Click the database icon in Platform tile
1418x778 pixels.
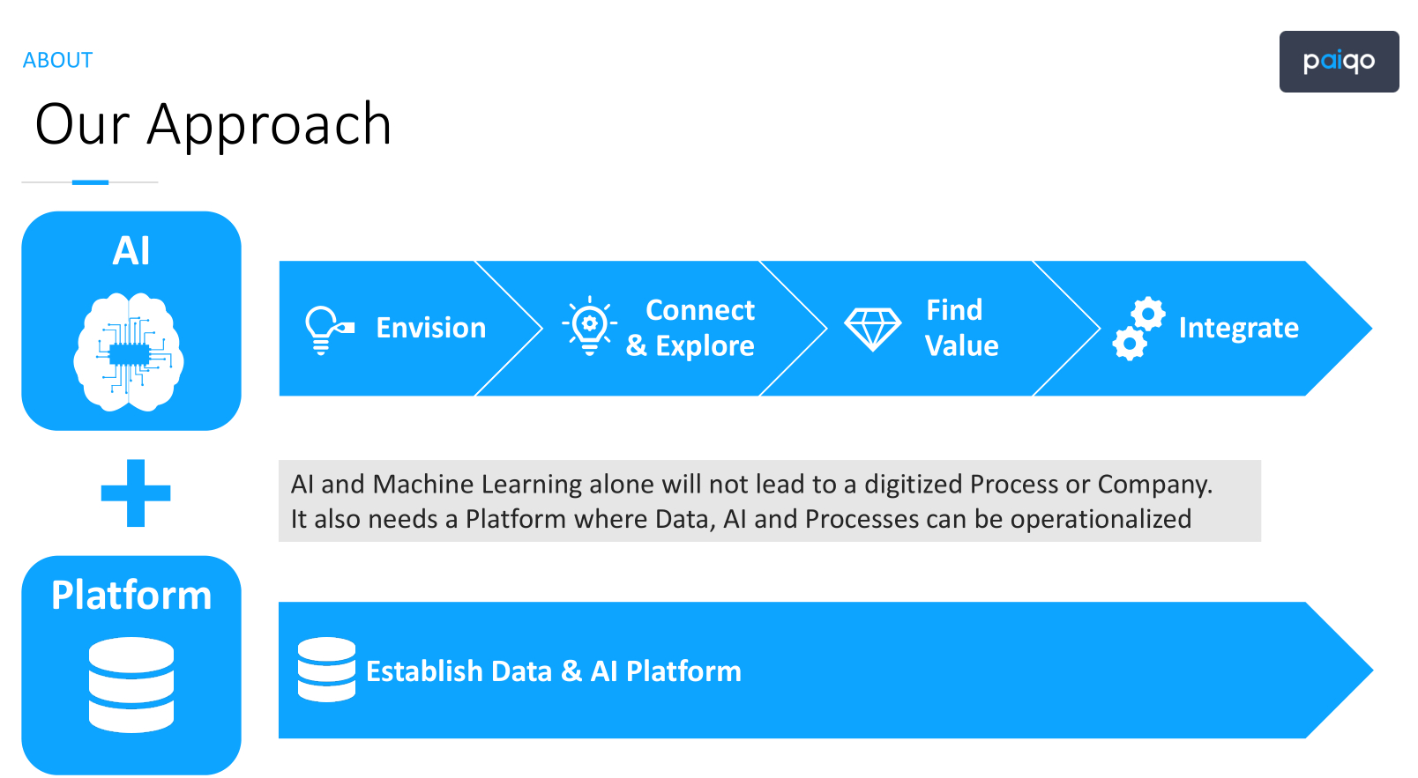pyautogui.click(x=131, y=685)
